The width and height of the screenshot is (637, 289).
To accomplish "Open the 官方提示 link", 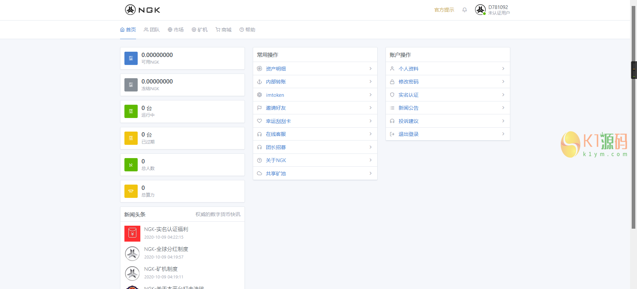I will click(444, 10).
